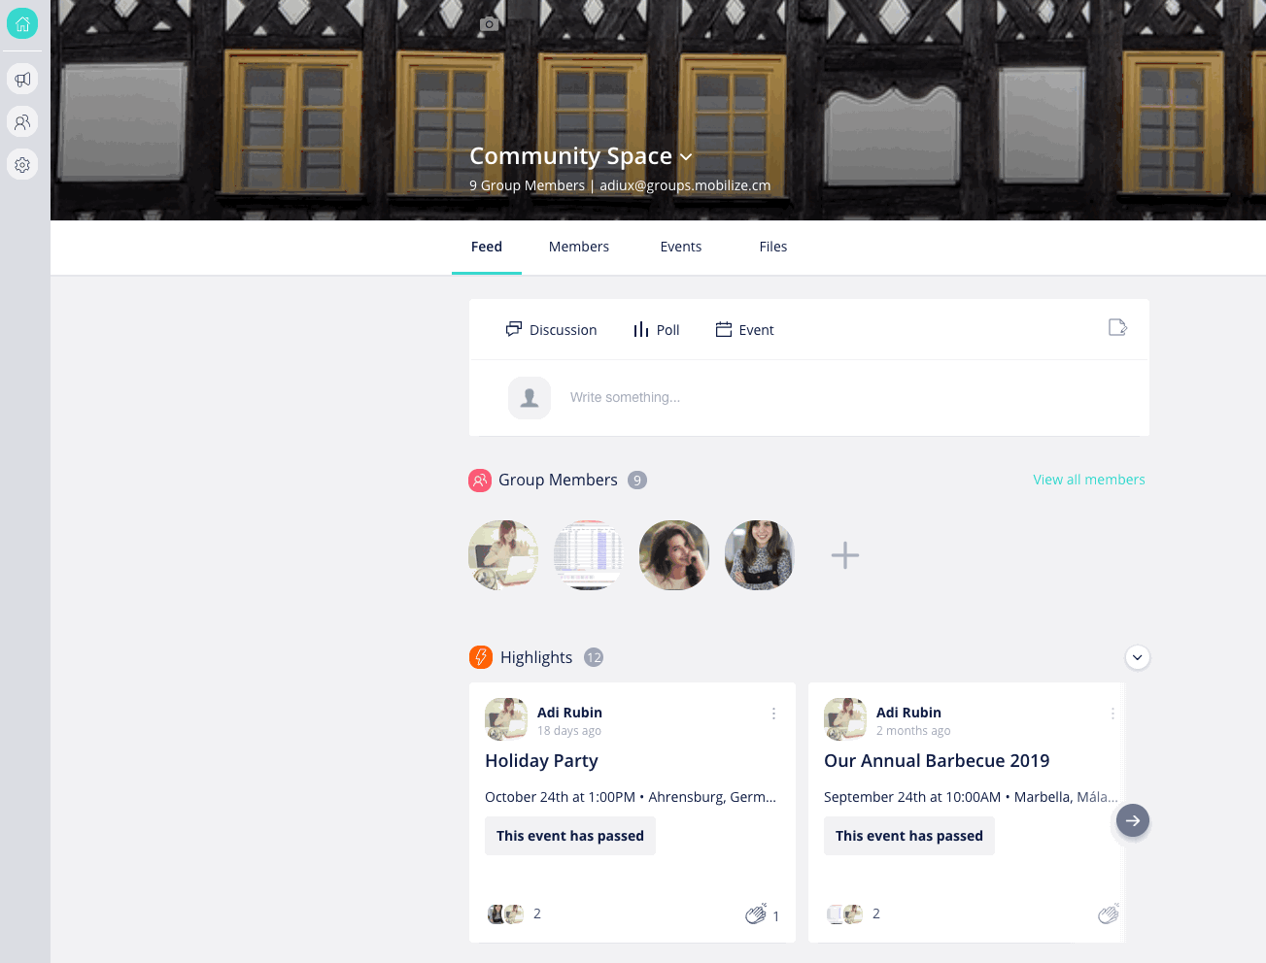This screenshot has height=963, width=1266.
Task: Open the first member avatar with laptop
Action: tap(503, 555)
